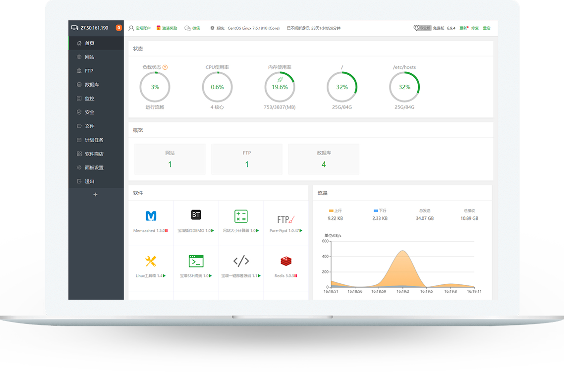Open the 宝塔一键部署源码 code icon
The width and height of the screenshot is (564, 372).
241,261
